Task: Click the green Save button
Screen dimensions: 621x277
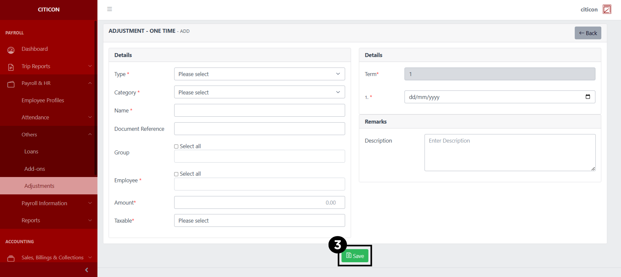Action: pos(355,256)
